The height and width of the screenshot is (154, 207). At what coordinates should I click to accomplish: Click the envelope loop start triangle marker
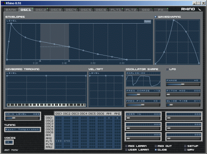[x=40, y=61]
